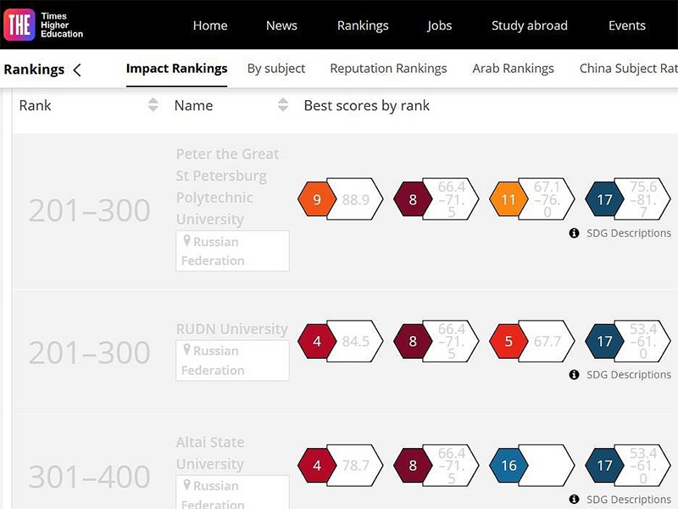Image resolution: width=678 pixels, height=509 pixels.
Task: Click Russian Federation location under RUDN University
Action: tap(232, 361)
